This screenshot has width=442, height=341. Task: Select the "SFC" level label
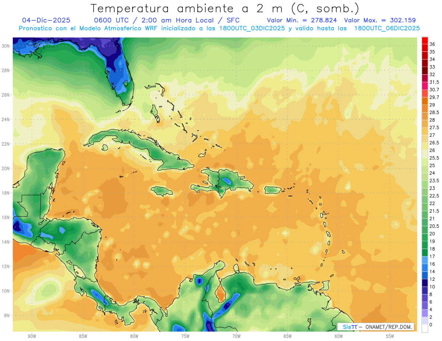233,20
